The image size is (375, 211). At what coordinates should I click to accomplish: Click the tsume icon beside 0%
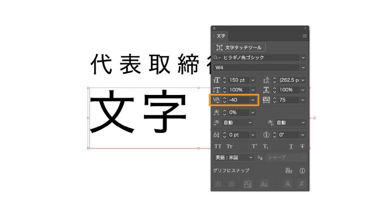(x=216, y=112)
